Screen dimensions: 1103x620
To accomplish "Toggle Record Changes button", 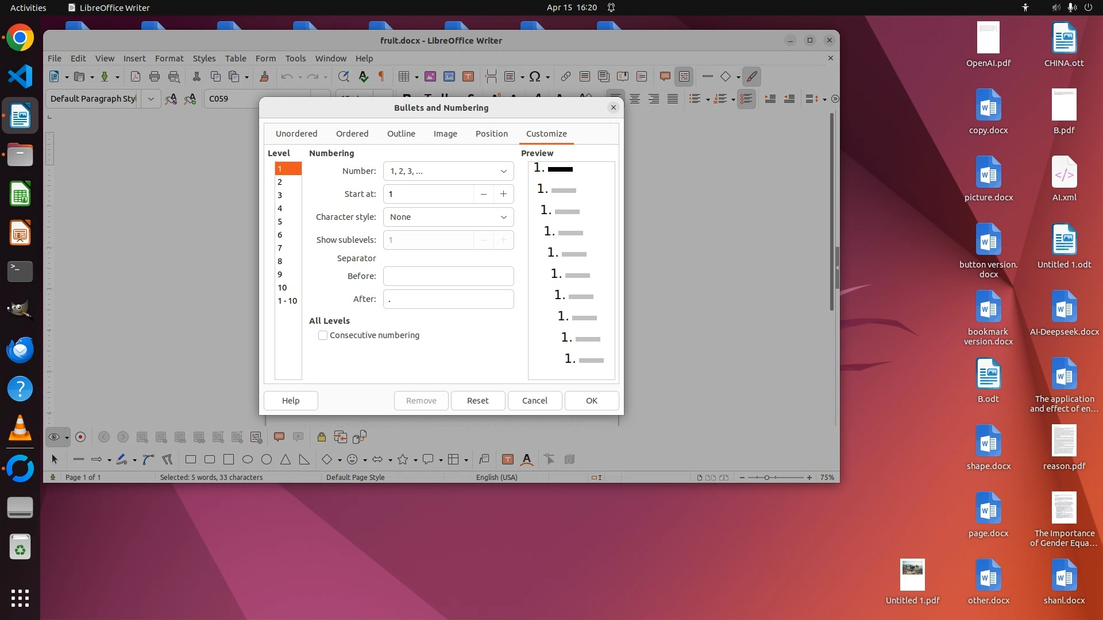I will (80, 437).
